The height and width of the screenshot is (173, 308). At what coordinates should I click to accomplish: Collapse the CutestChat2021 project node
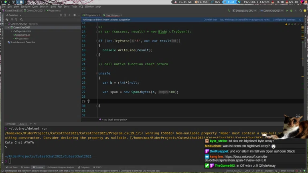click(8, 28)
